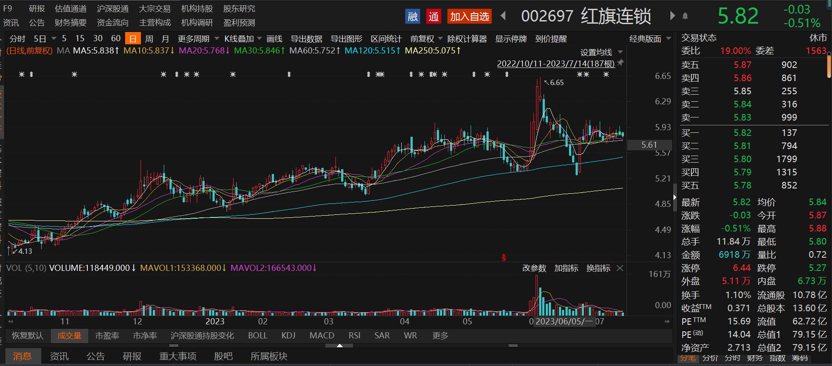Click the 加入自选 button
Screen dimensions: 832x366
[x=469, y=17]
